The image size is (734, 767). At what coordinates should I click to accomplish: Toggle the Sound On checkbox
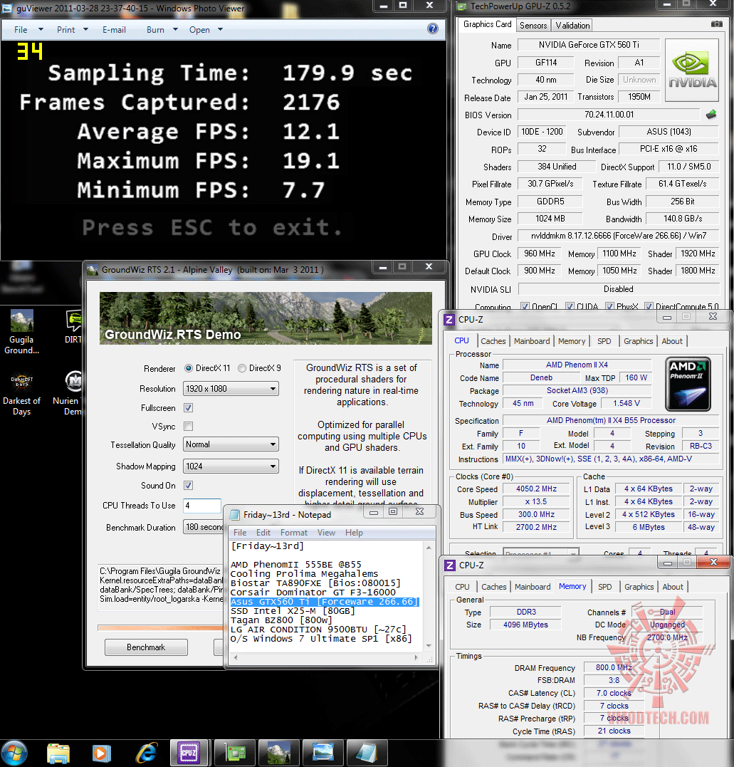coord(188,485)
